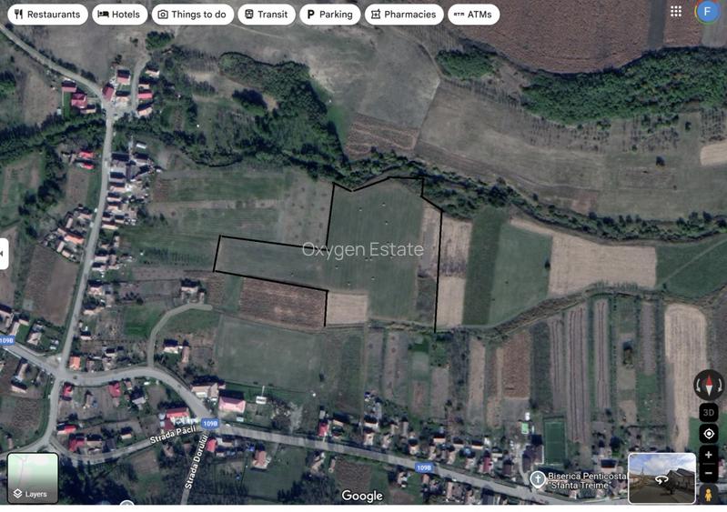Viewport: 727px width, 512px height.
Task: Show Transit options on map
Action: (x=266, y=15)
